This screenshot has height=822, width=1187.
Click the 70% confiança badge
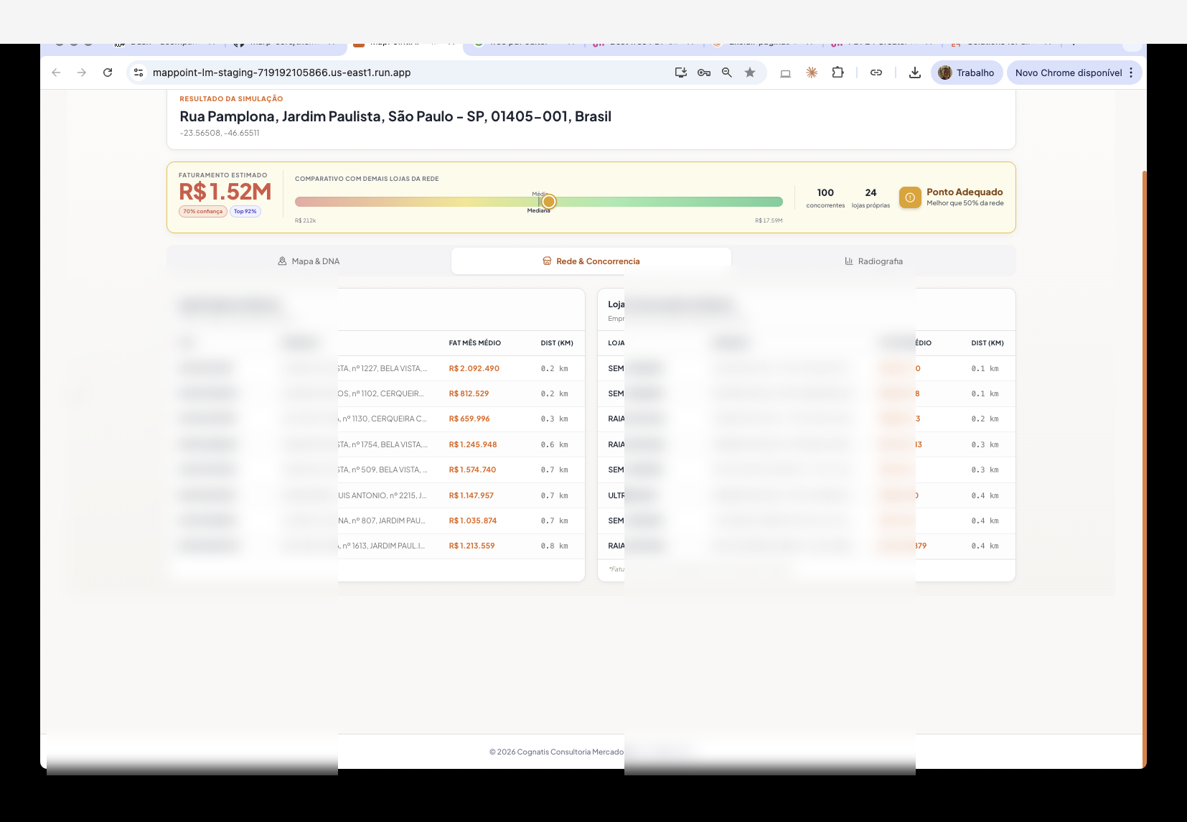click(x=203, y=211)
